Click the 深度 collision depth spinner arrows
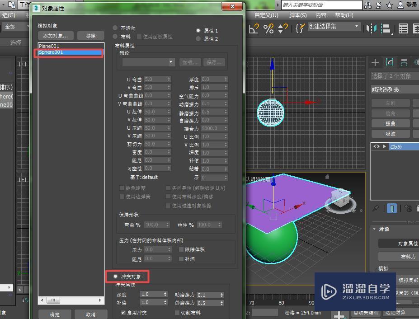Screen dimensions: 419x319 click(165, 294)
